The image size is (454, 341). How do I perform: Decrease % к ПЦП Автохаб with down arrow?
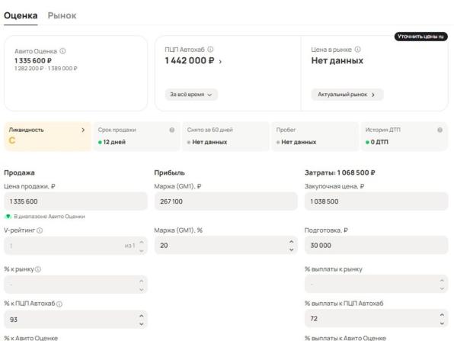click(x=141, y=323)
